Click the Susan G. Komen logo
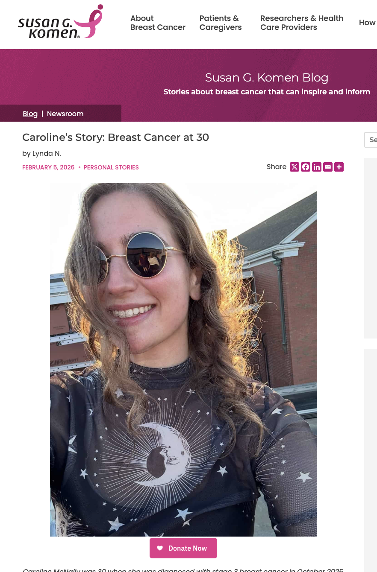This screenshot has width=377, height=572. (x=61, y=22)
